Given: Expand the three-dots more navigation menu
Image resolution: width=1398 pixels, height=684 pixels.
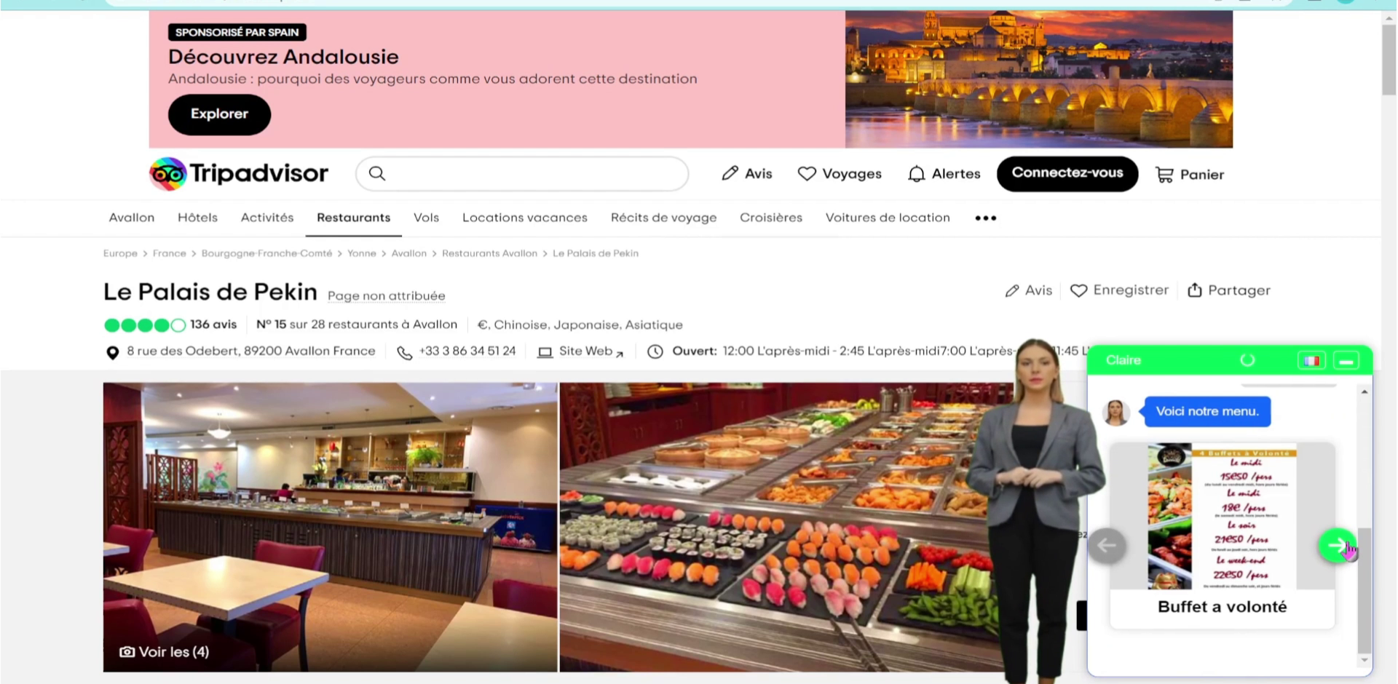Looking at the screenshot, I should pos(985,218).
